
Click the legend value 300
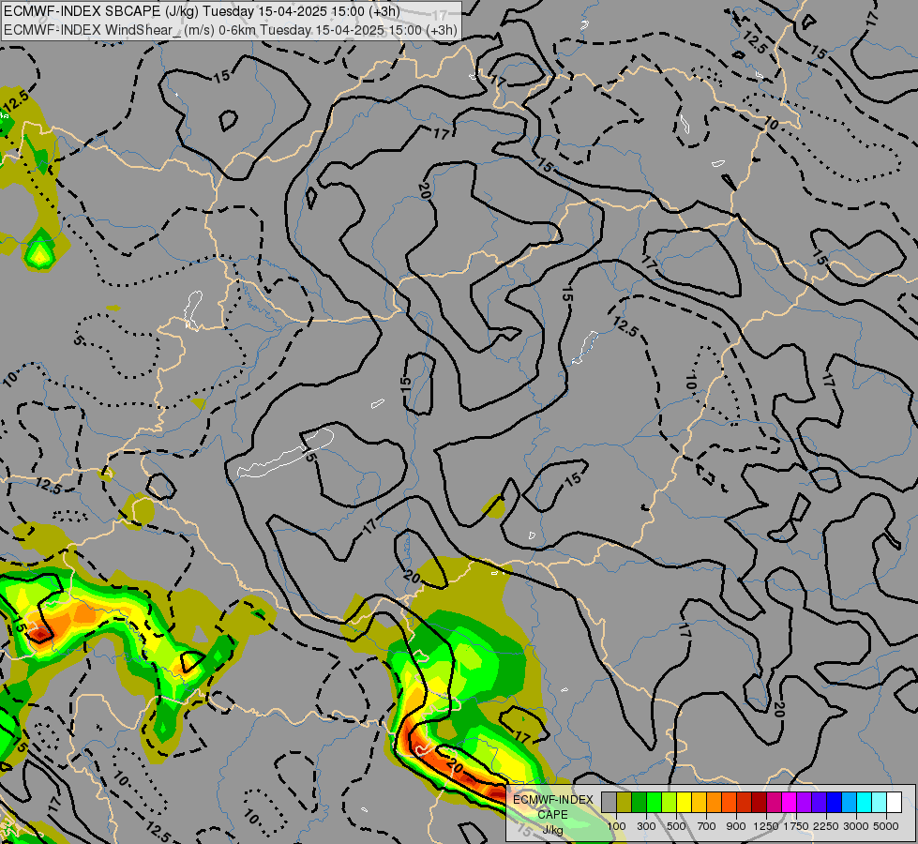pos(646,826)
